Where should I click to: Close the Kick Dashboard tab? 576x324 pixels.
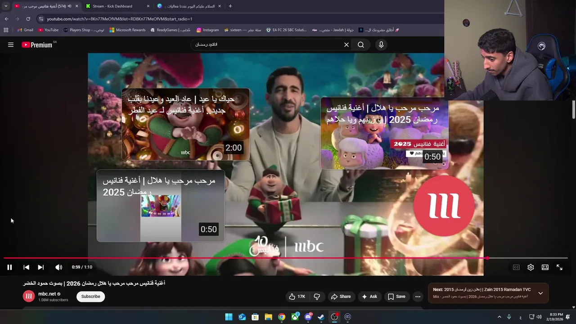click(x=148, y=6)
